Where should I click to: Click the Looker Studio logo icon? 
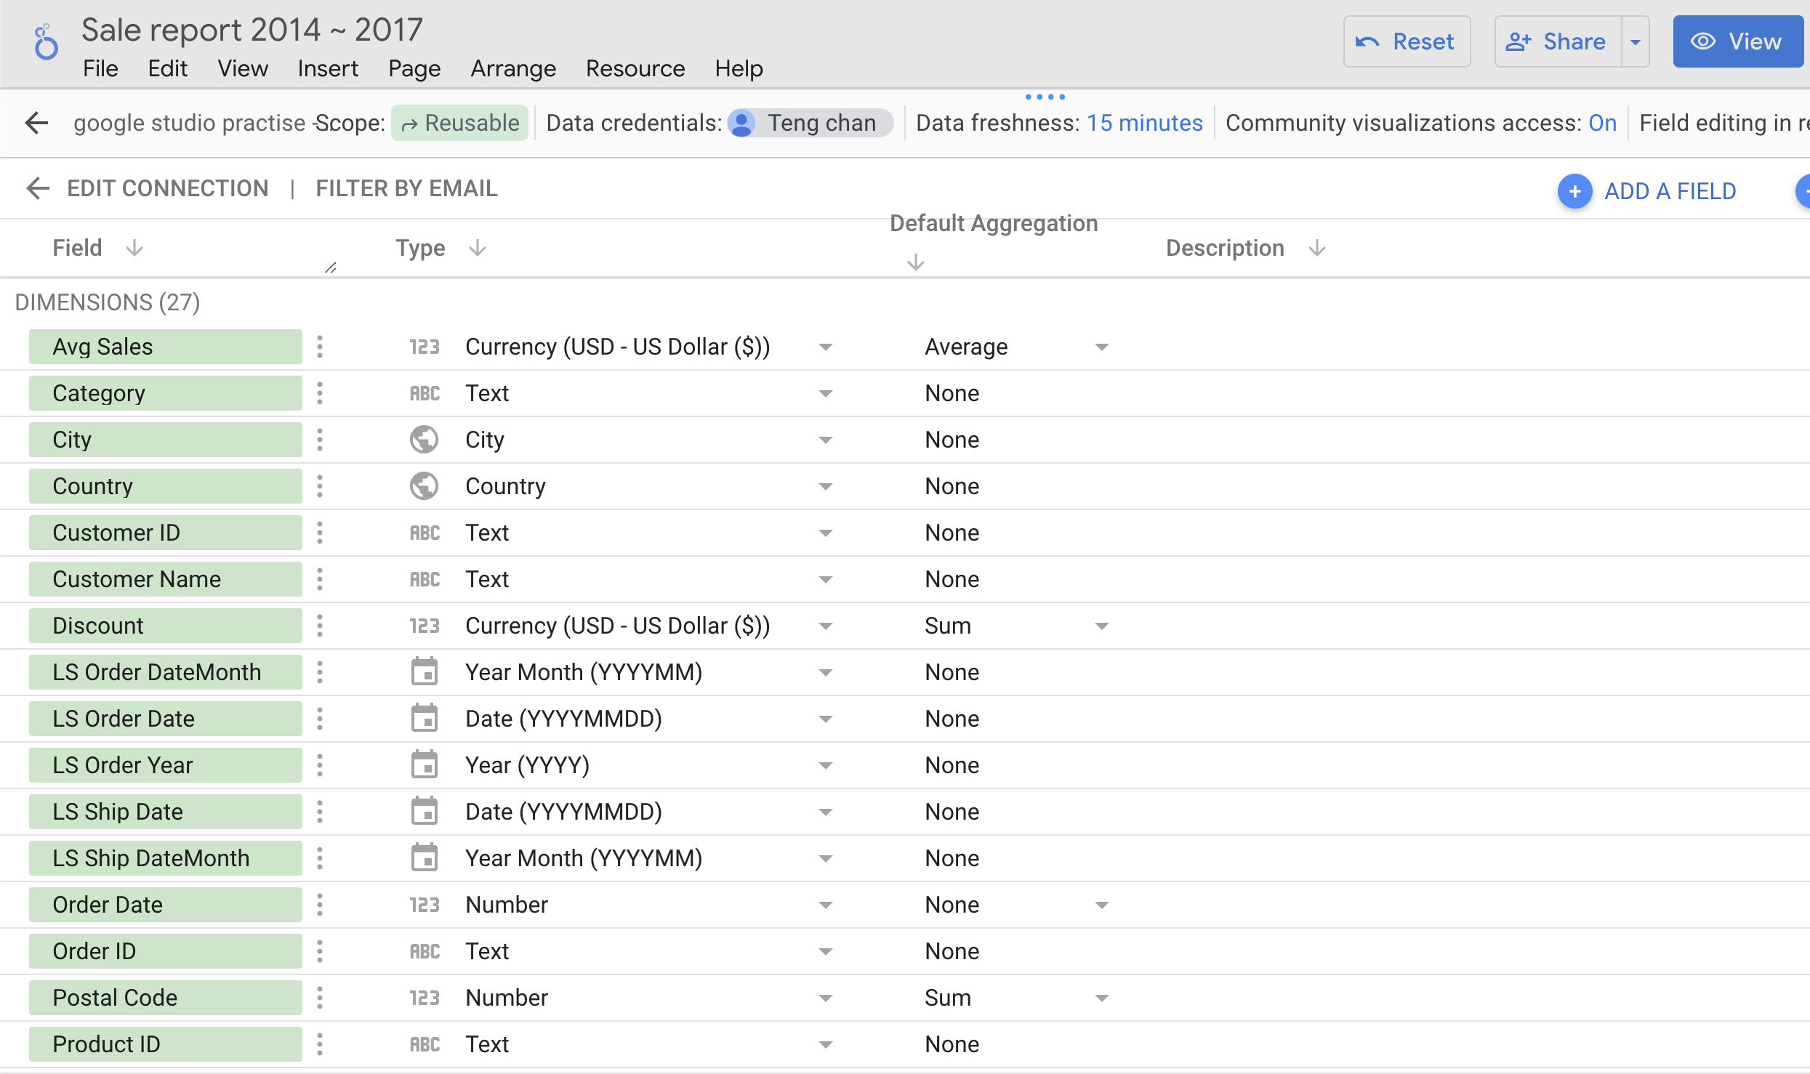(x=46, y=42)
